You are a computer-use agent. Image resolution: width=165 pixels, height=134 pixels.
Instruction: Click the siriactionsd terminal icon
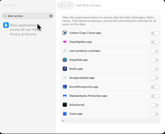click(x=65, y=105)
